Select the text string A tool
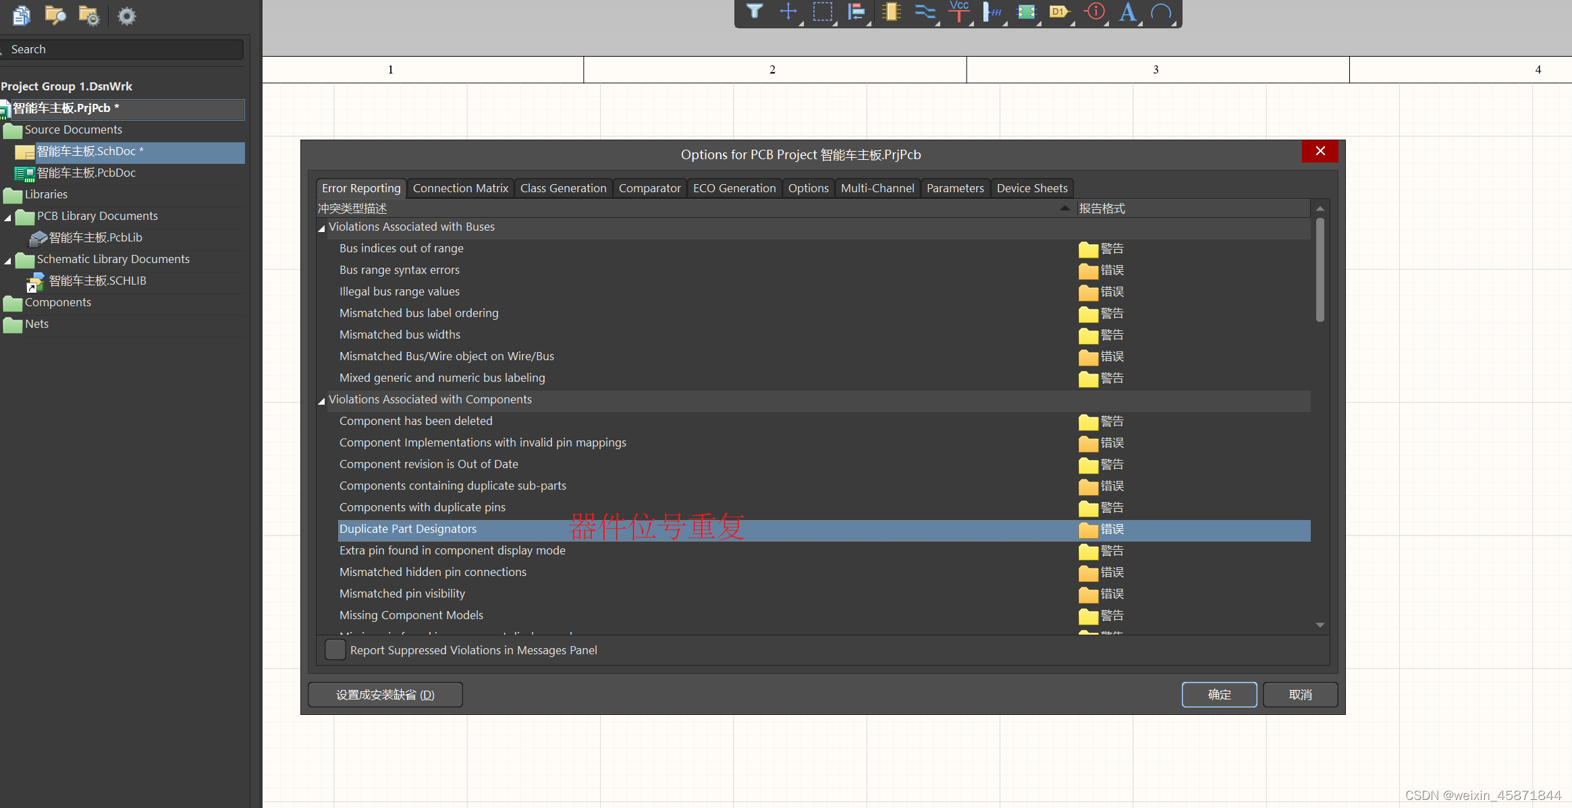1572x808 pixels. pyautogui.click(x=1127, y=11)
